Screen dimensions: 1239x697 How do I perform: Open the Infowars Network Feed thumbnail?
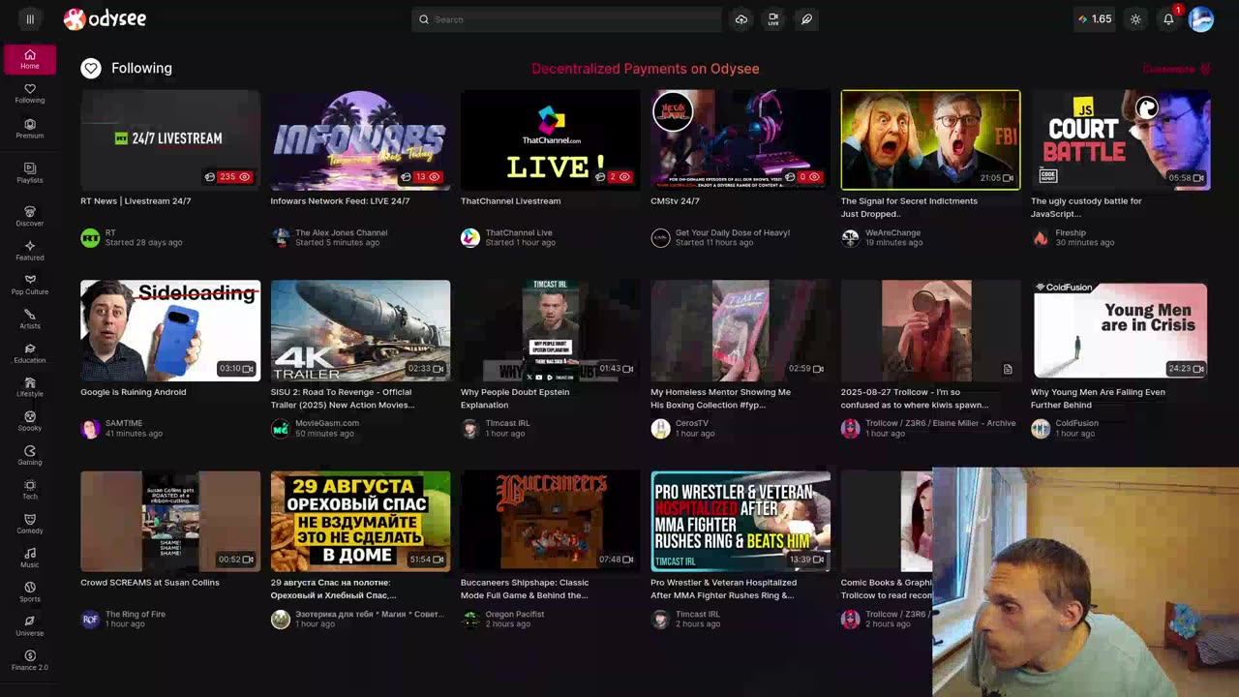coord(360,140)
